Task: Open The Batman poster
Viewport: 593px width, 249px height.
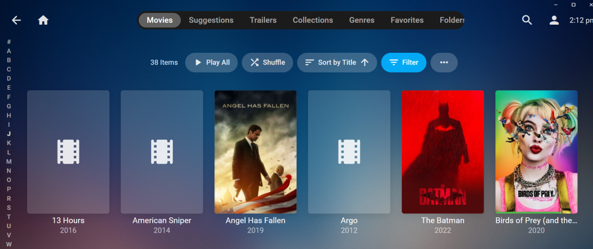Action: [x=443, y=152]
